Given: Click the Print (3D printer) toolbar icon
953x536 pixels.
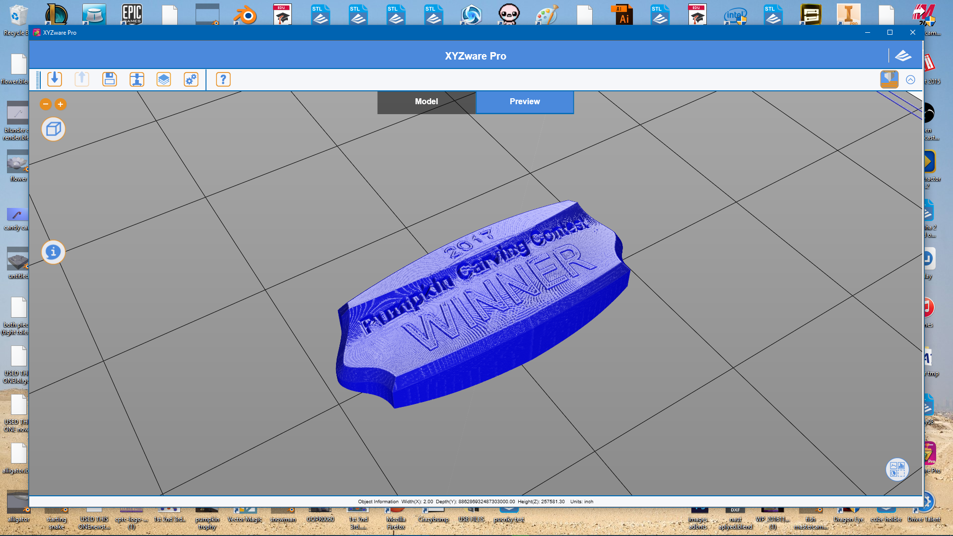Looking at the screenshot, I should point(136,79).
